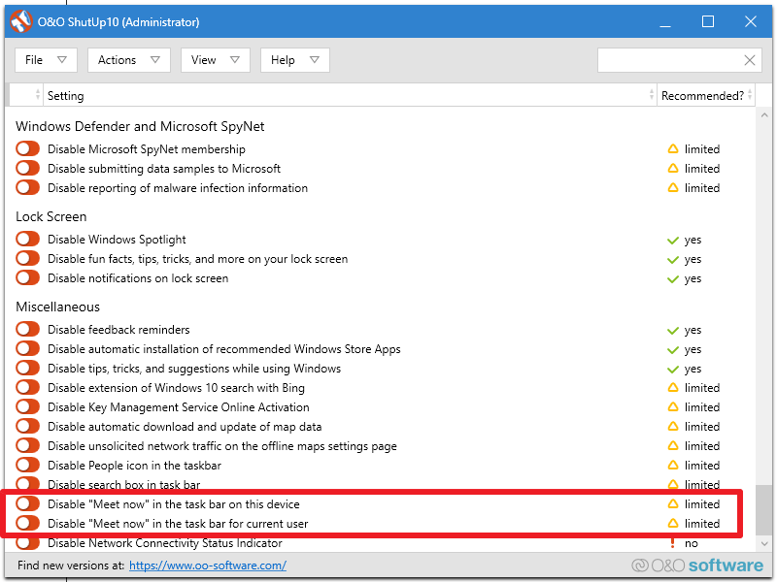
Task: Click the vertical scrollbar thumb
Action: click(x=763, y=510)
